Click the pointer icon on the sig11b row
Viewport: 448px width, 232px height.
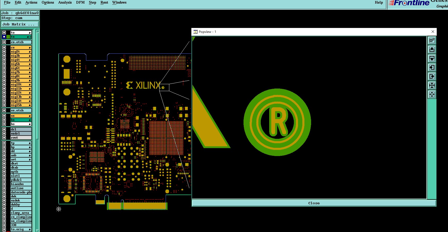point(30,89)
